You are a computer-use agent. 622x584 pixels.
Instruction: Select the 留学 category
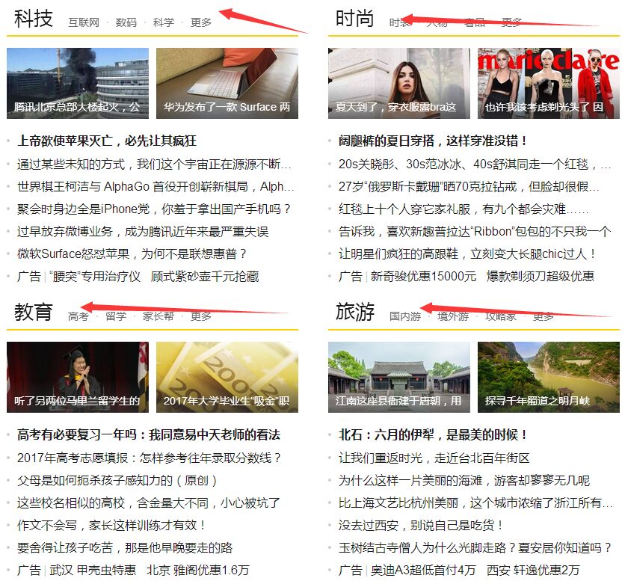pos(115,316)
